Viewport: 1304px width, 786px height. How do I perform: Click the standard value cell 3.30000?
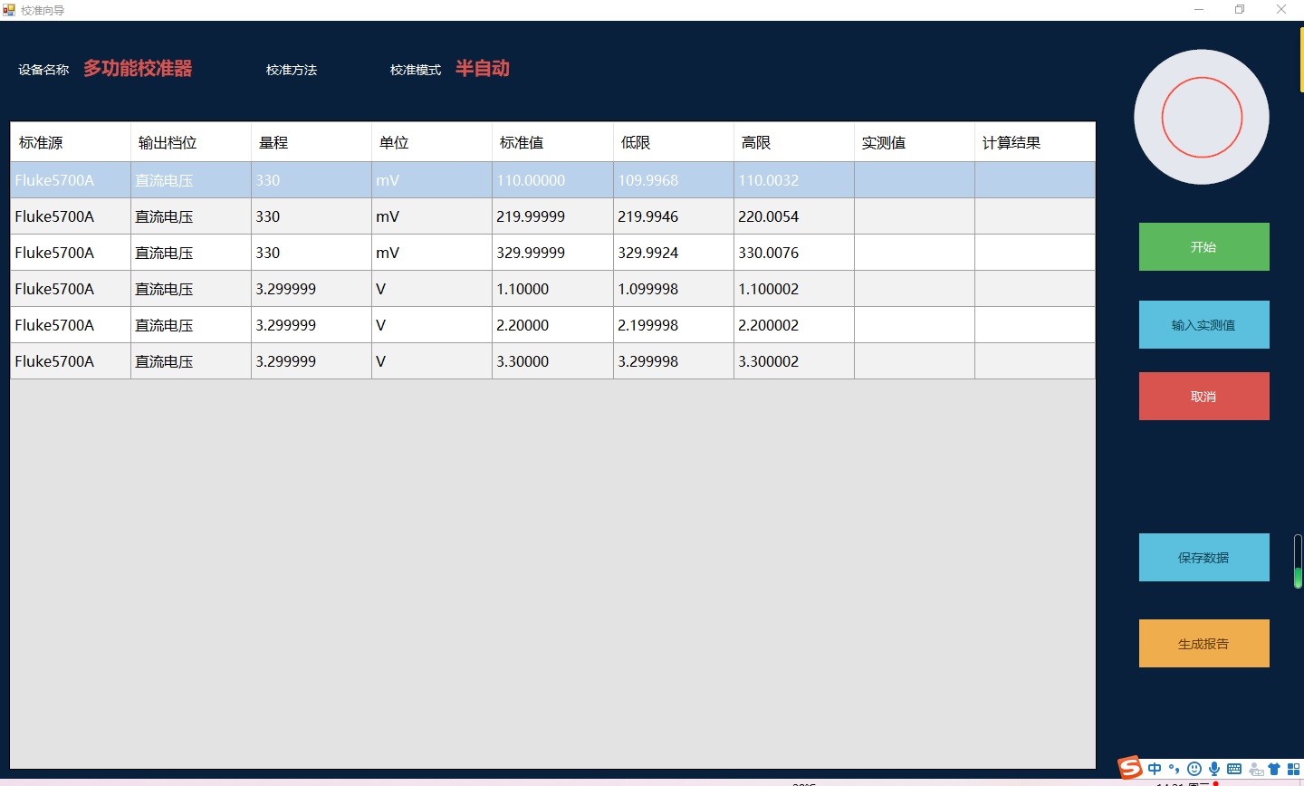pos(552,361)
